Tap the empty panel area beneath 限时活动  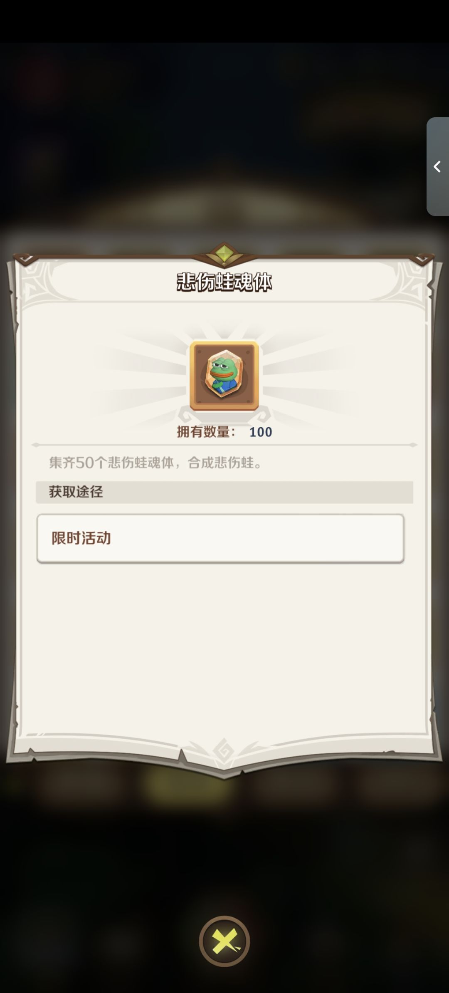pos(224,649)
